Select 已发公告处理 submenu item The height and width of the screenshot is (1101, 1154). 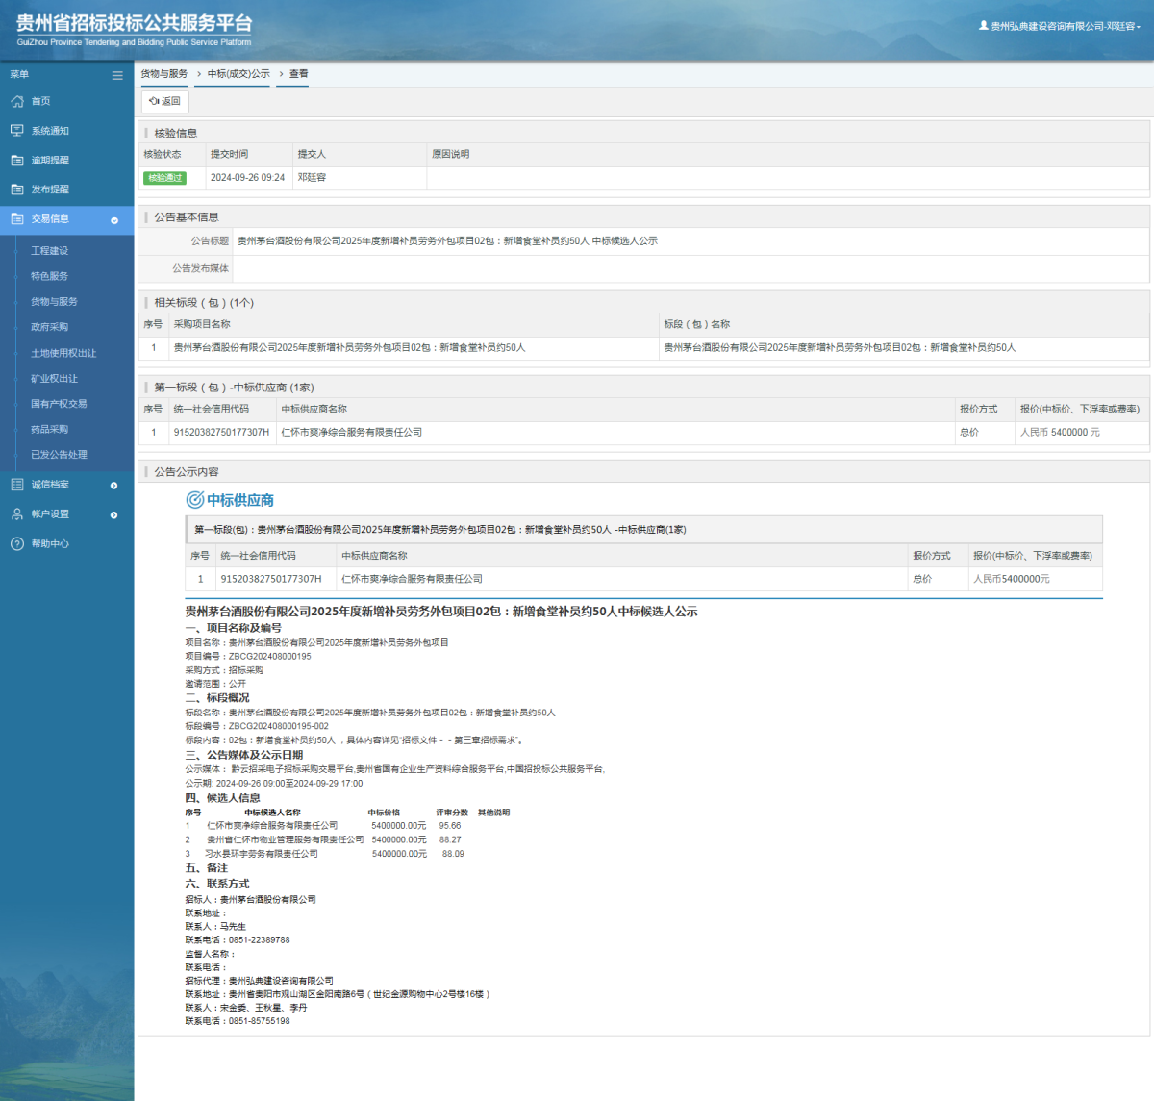59,455
